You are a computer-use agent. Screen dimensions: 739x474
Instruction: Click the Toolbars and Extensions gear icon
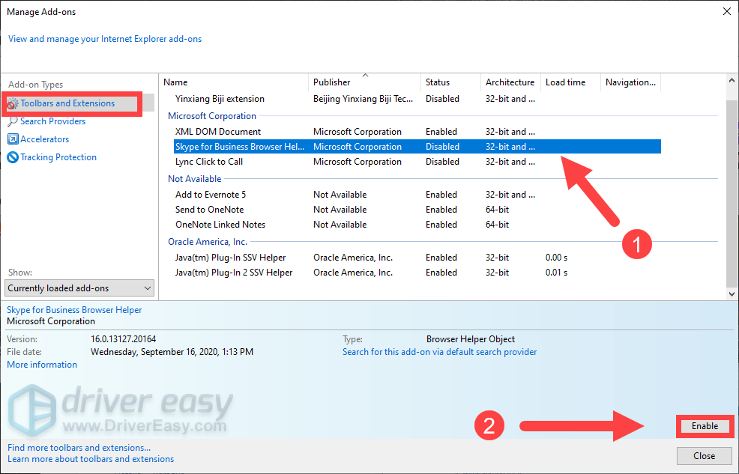(13, 103)
